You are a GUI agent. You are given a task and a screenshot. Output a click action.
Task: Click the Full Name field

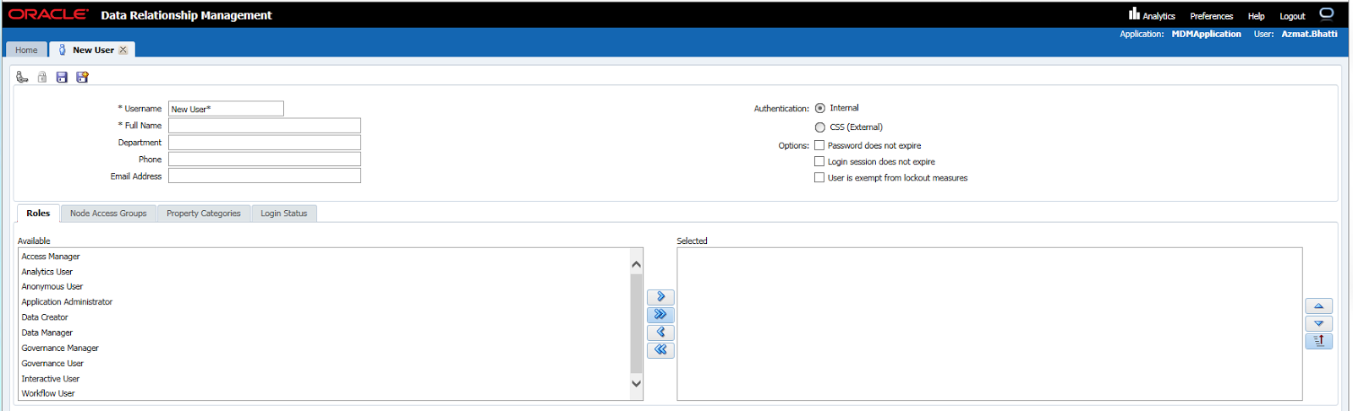265,126
